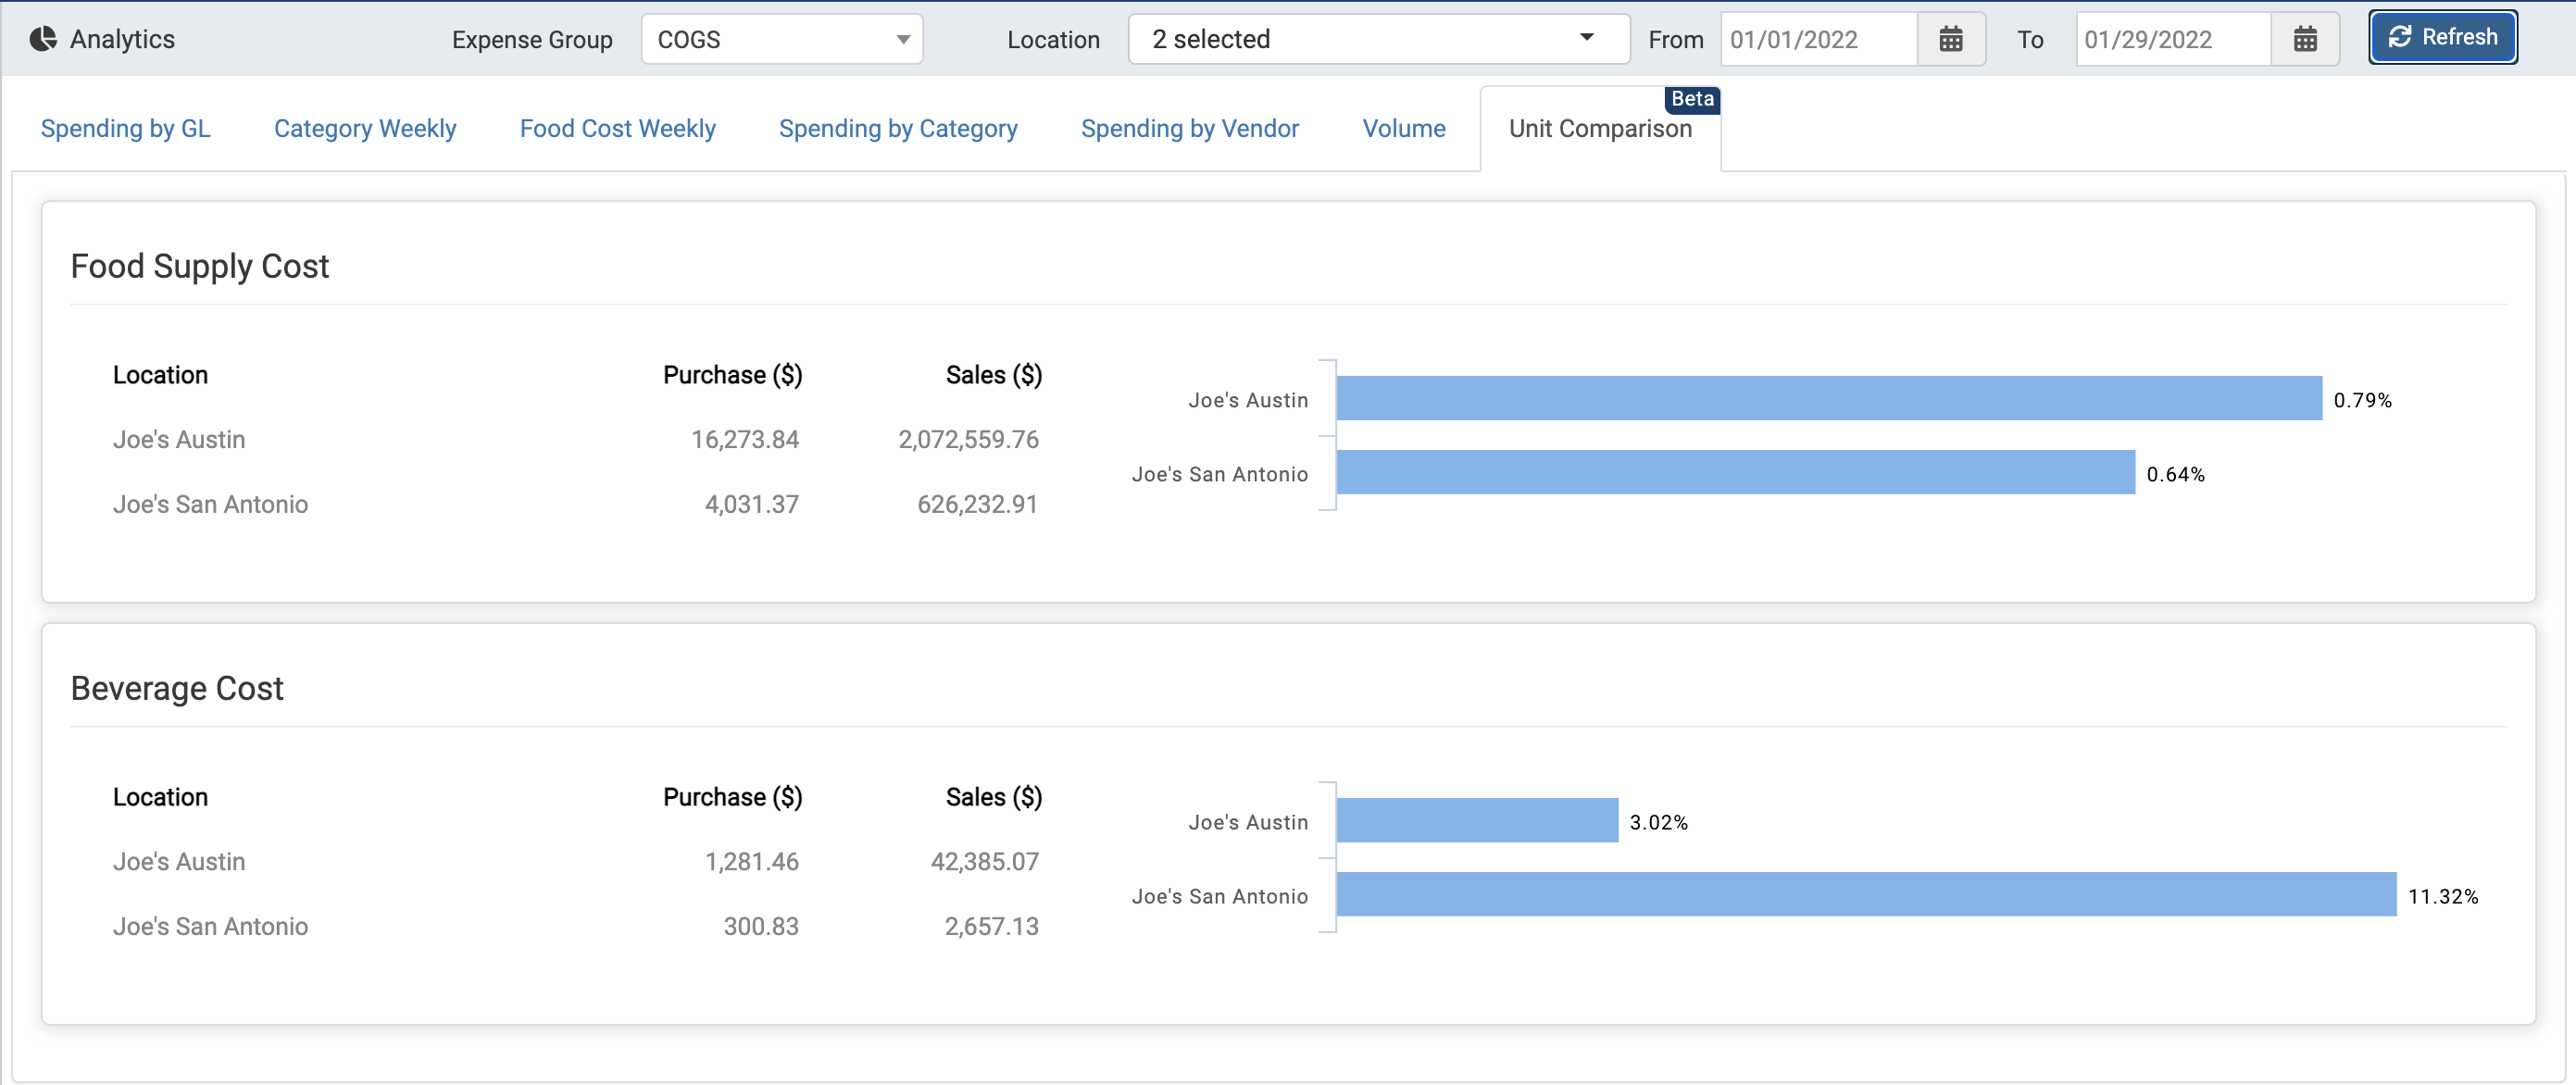2576x1085 pixels.
Task: Open the calendar picker for the From date
Action: point(1951,39)
